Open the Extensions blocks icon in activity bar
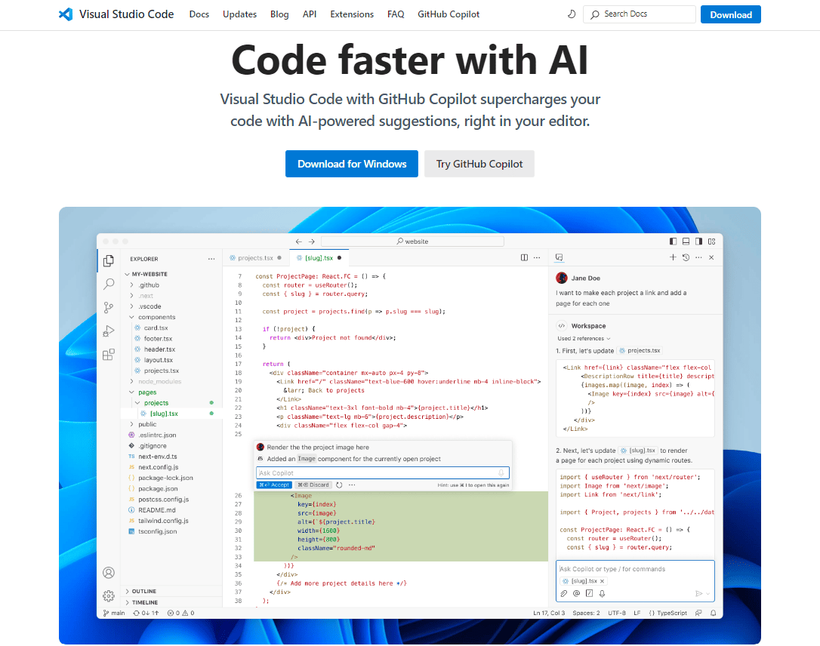Screen dimensions: 820x646 click(109, 355)
